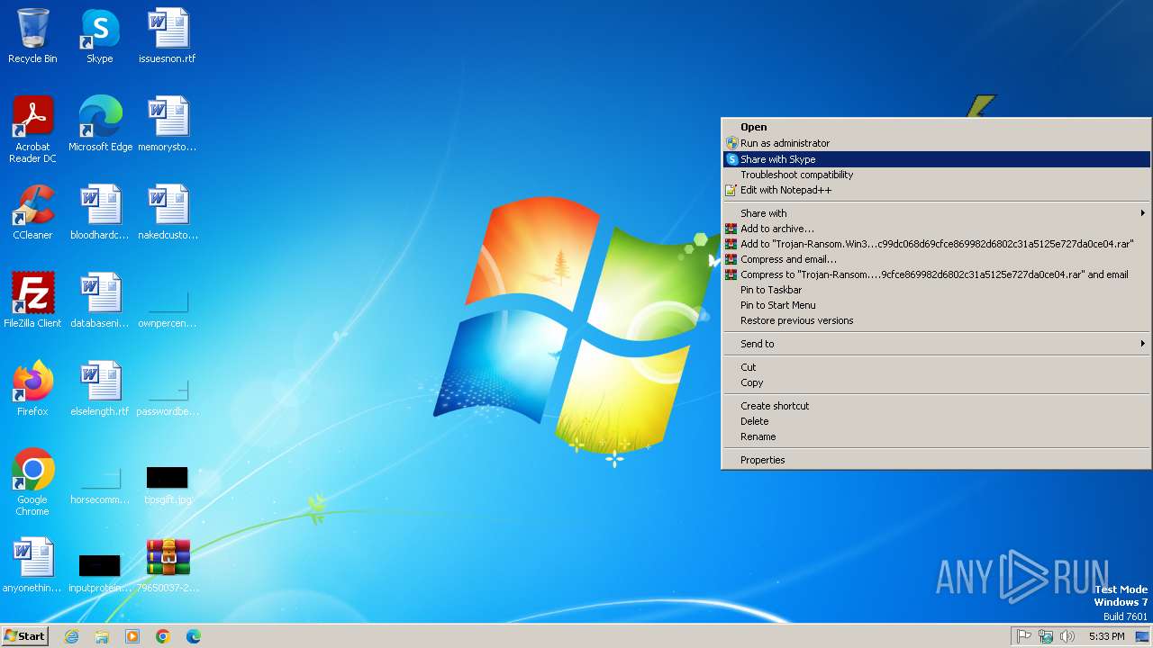Select the bloodhardc... document icon

pyautogui.click(x=100, y=212)
